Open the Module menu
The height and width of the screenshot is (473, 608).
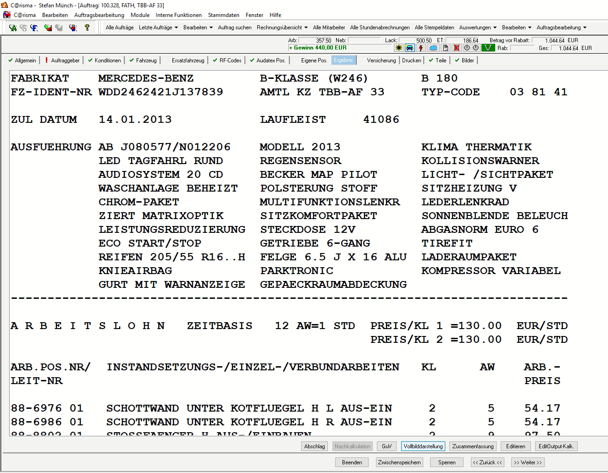click(140, 15)
